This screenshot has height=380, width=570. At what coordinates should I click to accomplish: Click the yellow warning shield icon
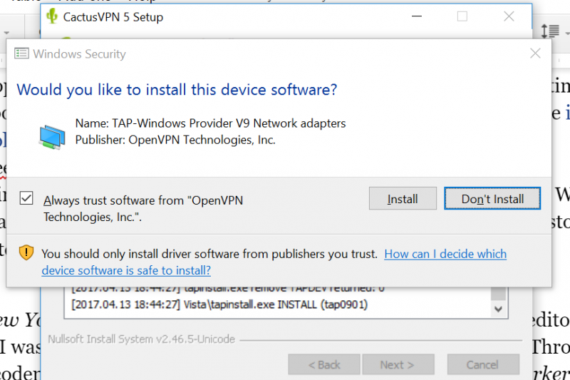point(26,252)
